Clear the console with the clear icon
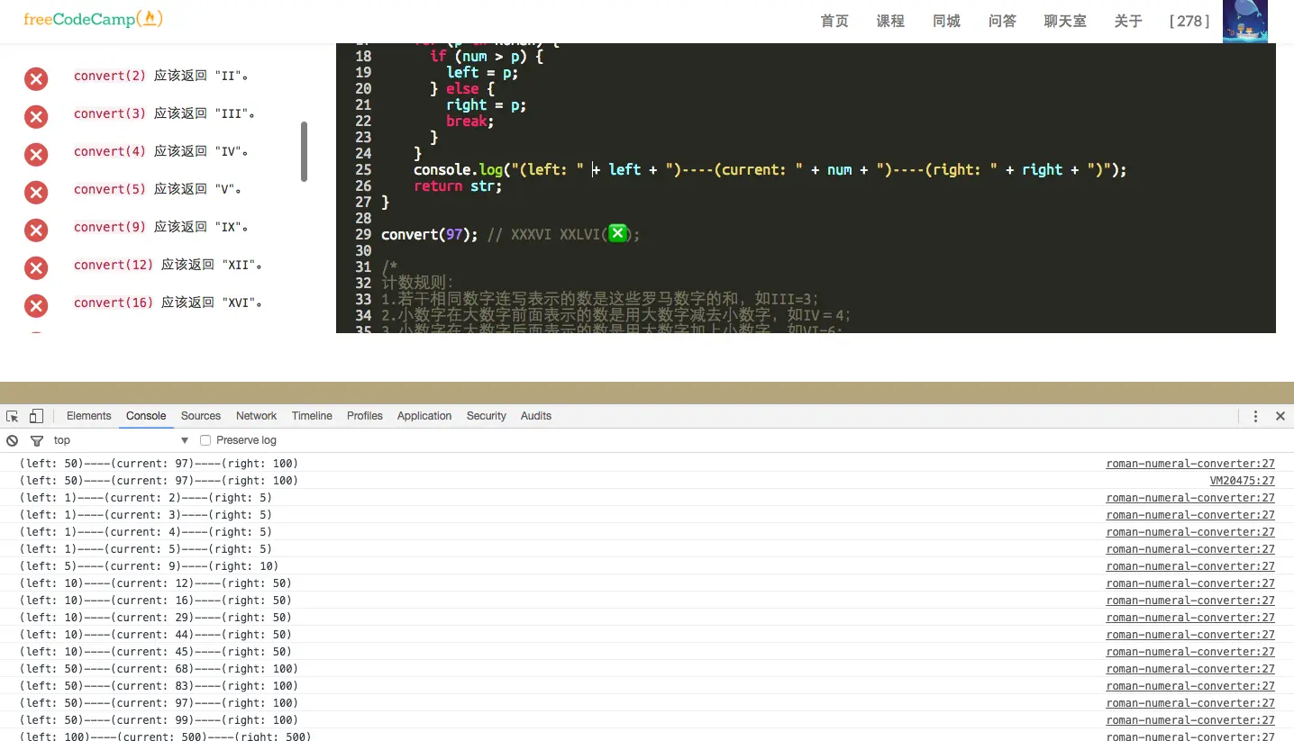The height and width of the screenshot is (741, 1294). pyautogui.click(x=13, y=440)
